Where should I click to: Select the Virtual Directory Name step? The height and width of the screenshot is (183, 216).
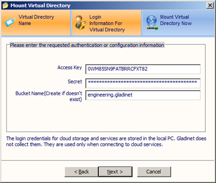pyautogui.click(x=36, y=23)
